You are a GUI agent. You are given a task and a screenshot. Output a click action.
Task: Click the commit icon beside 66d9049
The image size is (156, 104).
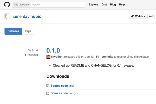point(25,55)
